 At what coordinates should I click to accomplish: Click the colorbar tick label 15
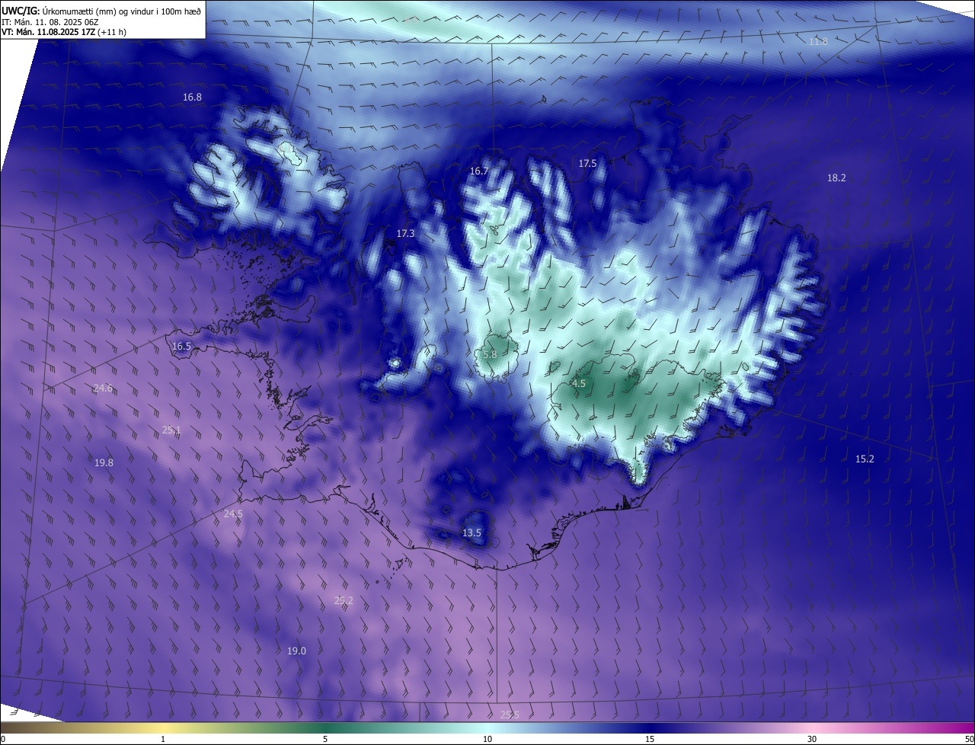(650, 739)
